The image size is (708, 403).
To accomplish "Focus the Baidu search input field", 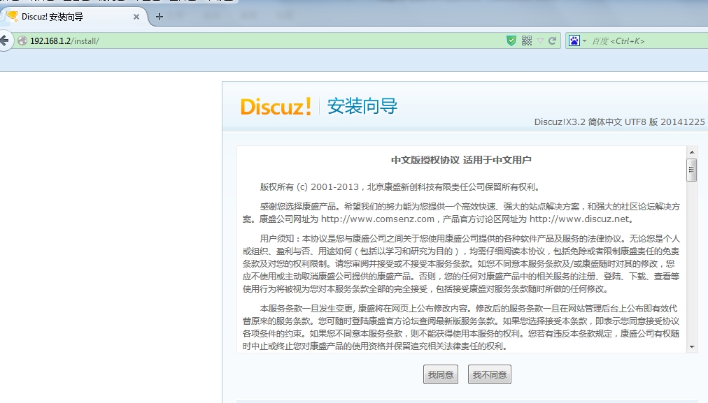I will (x=648, y=41).
